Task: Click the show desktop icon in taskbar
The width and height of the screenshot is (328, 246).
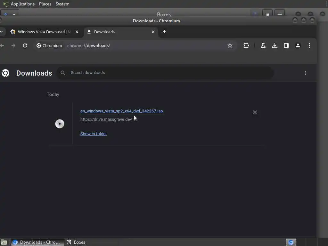Action: [x=4, y=242]
